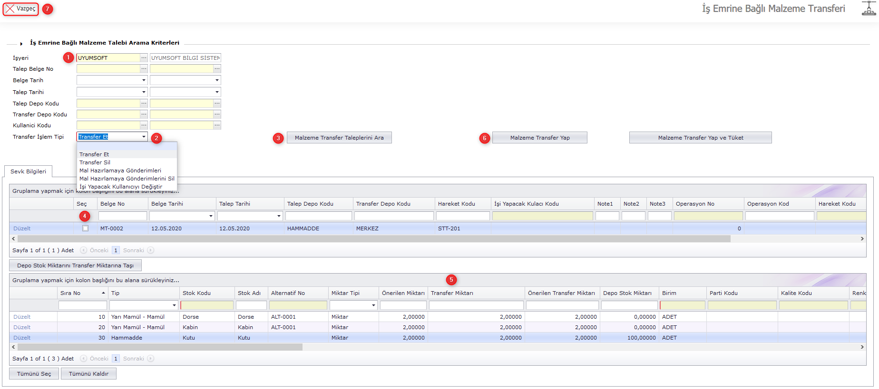879x389 pixels.
Task: Collapse the search criteria section arrow
Action: tap(21, 44)
